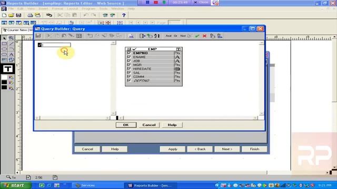
Task: Click the black line color swatch in palette
Action: (x=4, y=82)
